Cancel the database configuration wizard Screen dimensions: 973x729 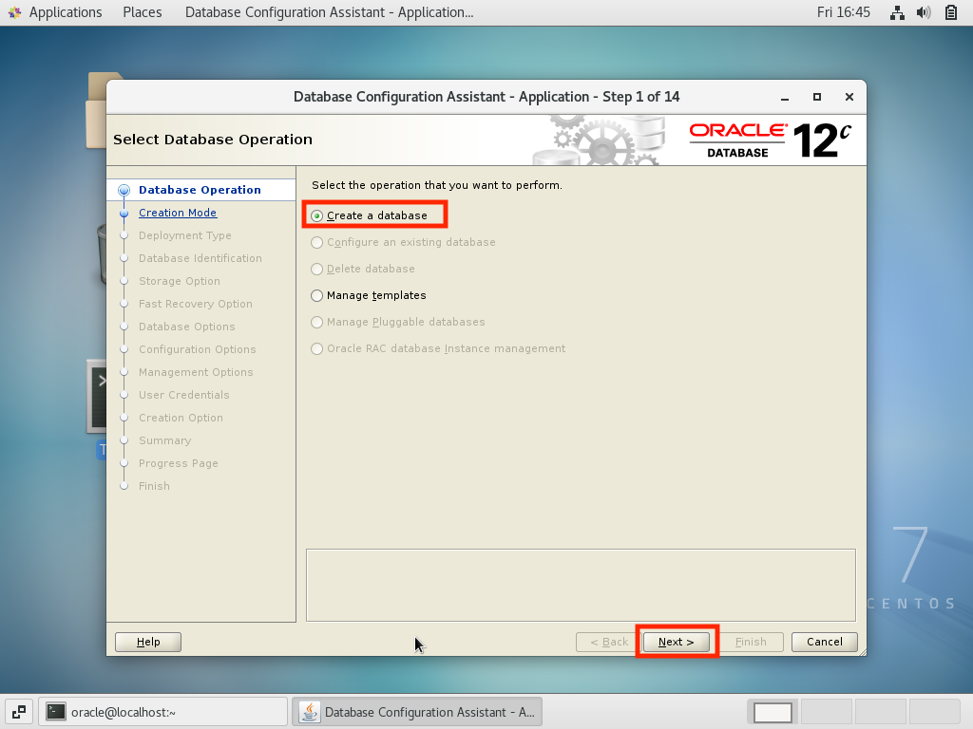click(x=825, y=643)
